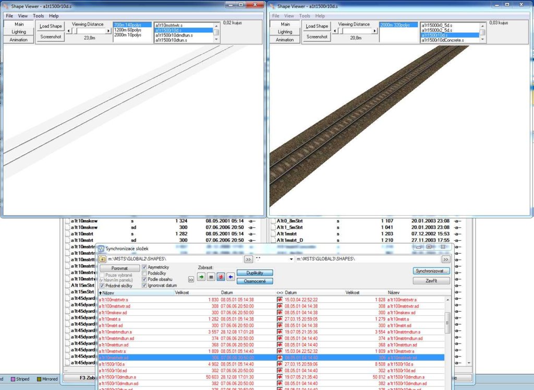Select a1t1500r10dmdtun.s in left viewer list

184,35
